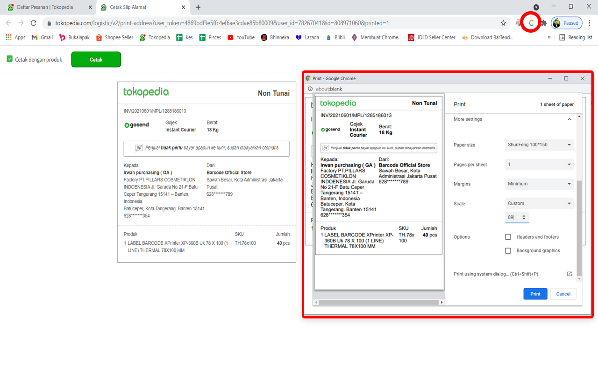The height and width of the screenshot is (373, 598).
Task: Open the Gmail bookmark
Action: coord(42,37)
